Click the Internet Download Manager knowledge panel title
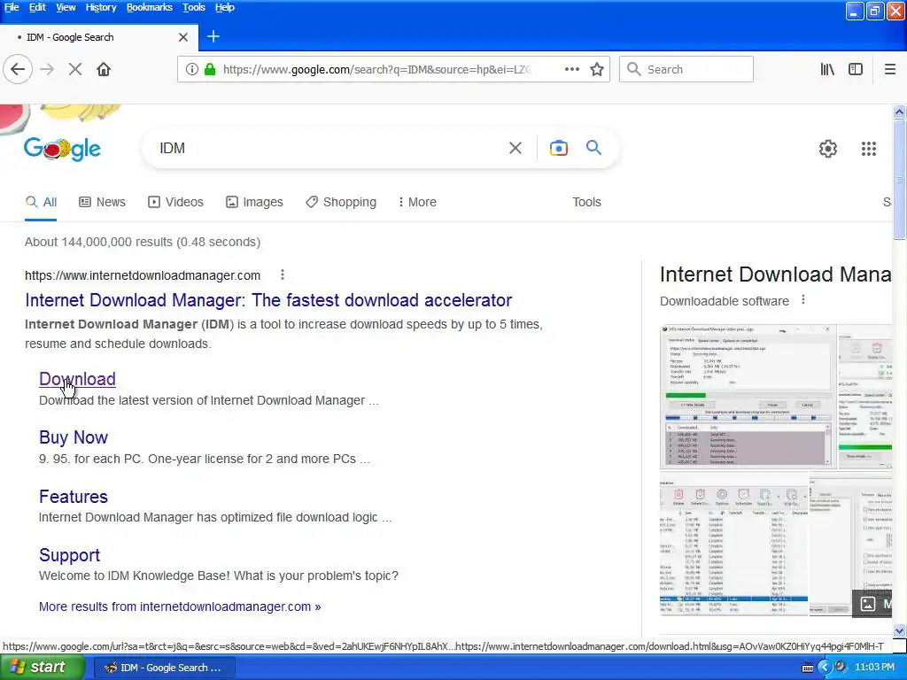This screenshot has width=907, height=680. click(x=775, y=274)
